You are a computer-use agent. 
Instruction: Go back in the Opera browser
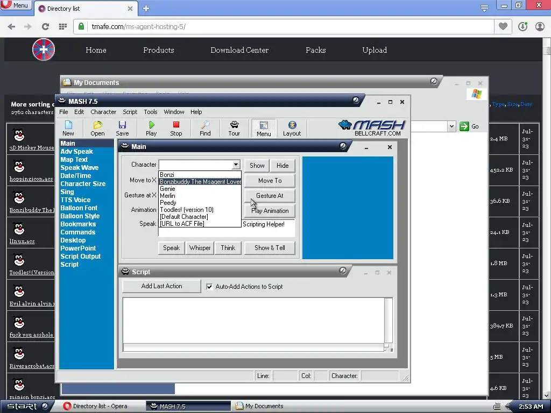[x=12, y=27]
